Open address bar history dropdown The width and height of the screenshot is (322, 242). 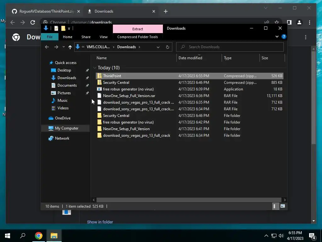[x=158, y=47]
